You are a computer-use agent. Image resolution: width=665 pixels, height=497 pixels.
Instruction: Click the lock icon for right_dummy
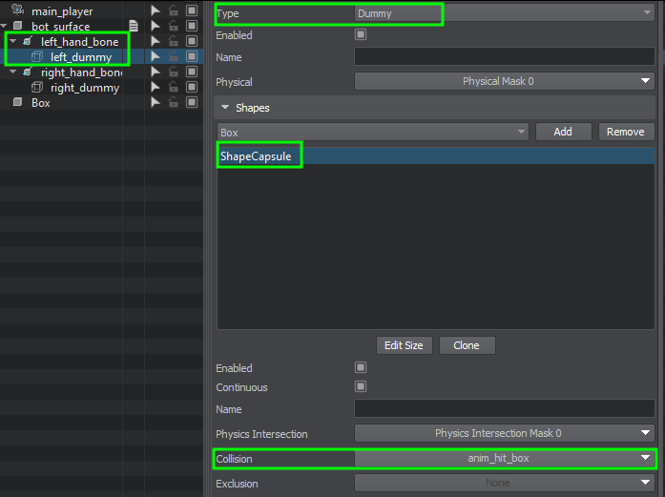pos(173,88)
